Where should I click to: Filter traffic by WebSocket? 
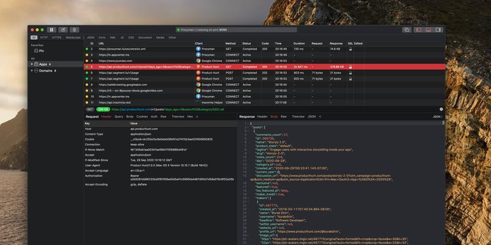coord(73,37)
